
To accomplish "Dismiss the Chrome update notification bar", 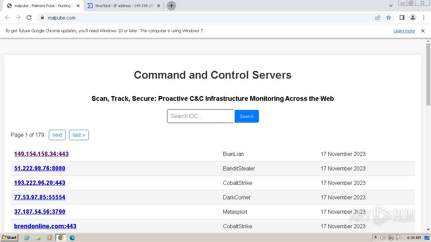I will click(423, 31).
